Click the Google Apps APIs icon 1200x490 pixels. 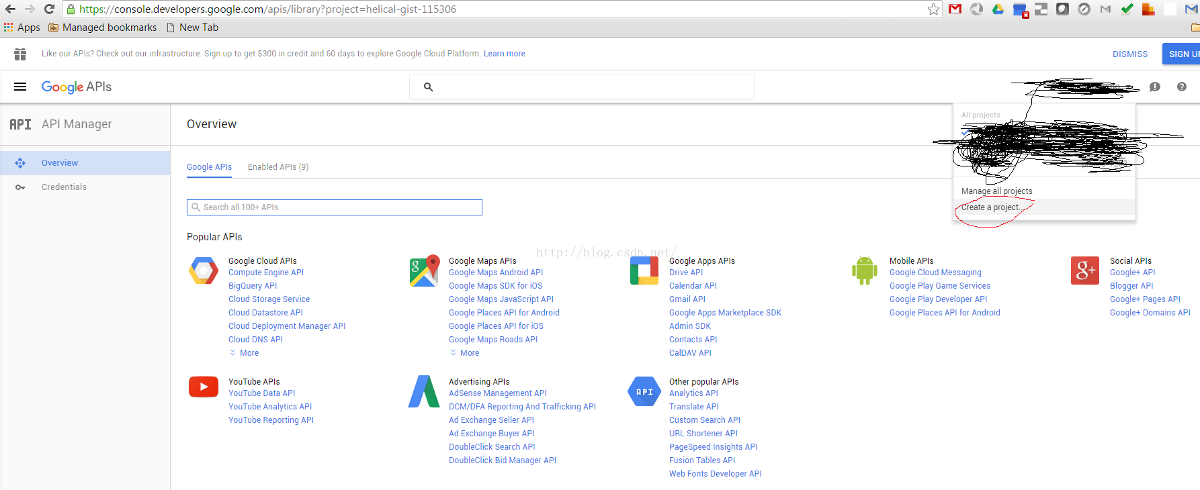(x=644, y=271)
